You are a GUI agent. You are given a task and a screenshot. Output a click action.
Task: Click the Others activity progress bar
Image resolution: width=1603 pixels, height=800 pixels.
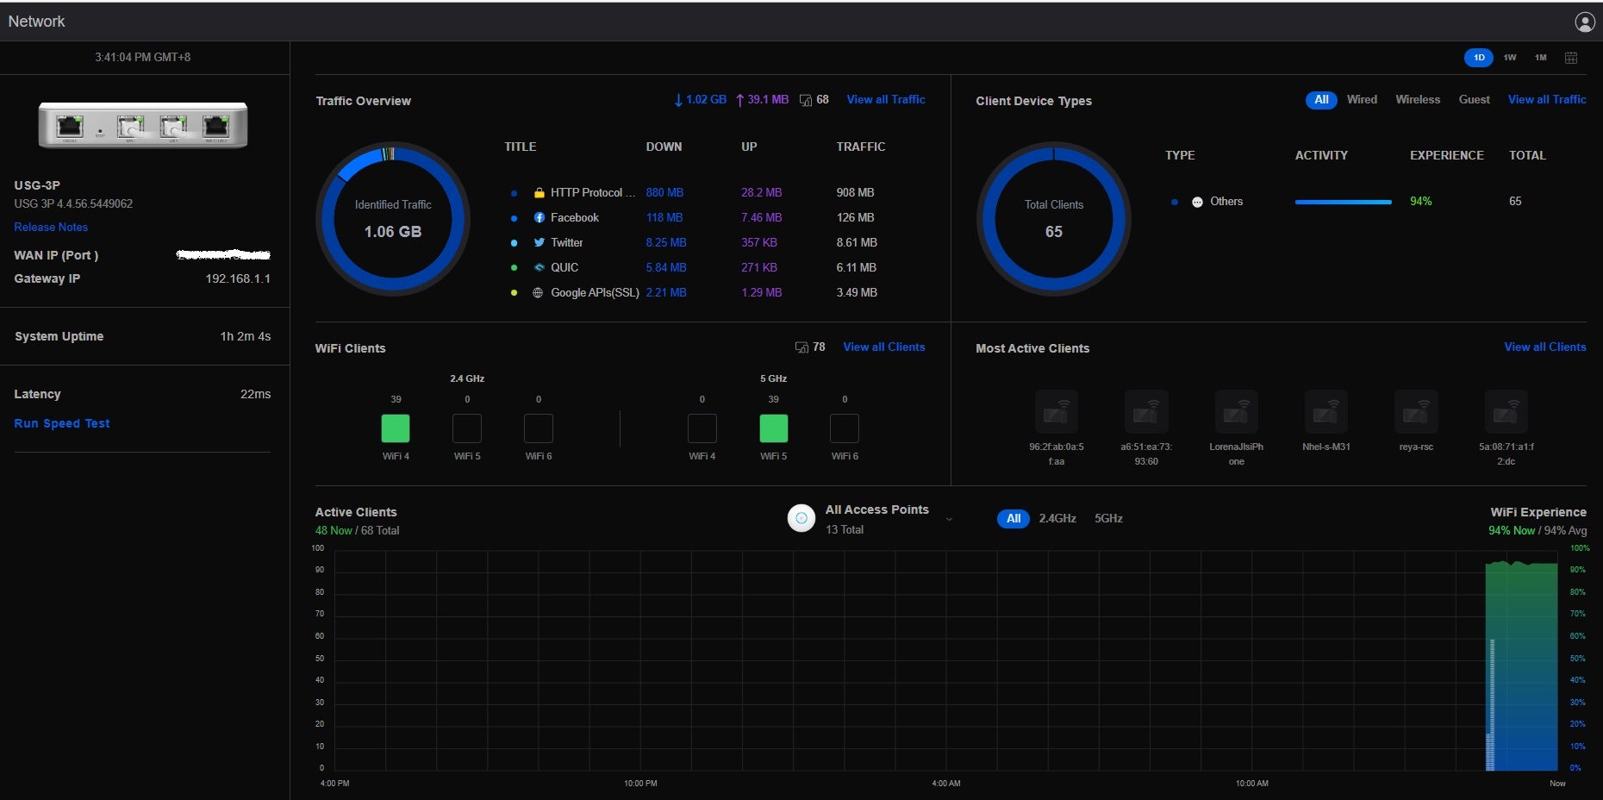[x=1343, y=202]
